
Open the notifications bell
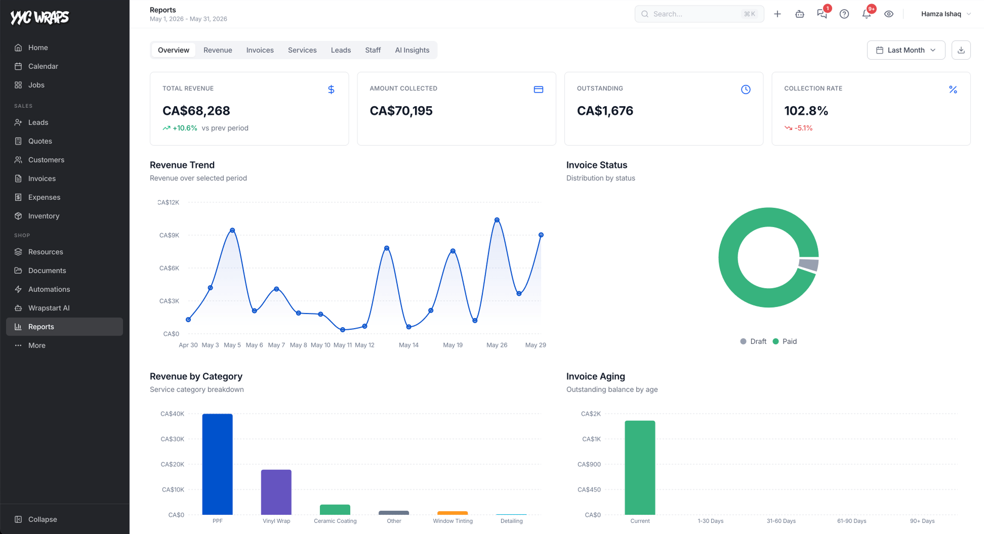(x=867, y=14)
